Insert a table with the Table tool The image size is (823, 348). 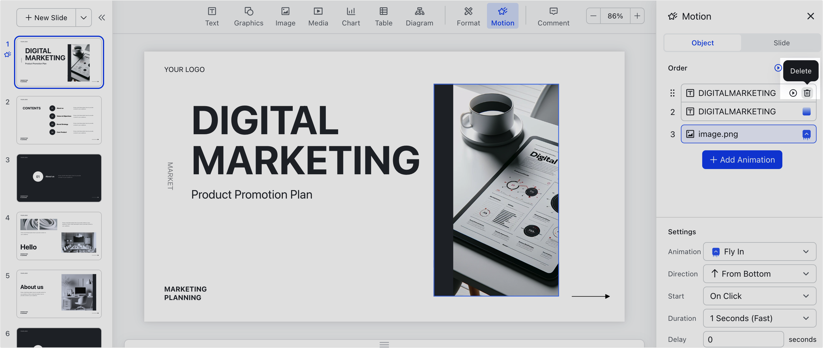click(383, 16)
